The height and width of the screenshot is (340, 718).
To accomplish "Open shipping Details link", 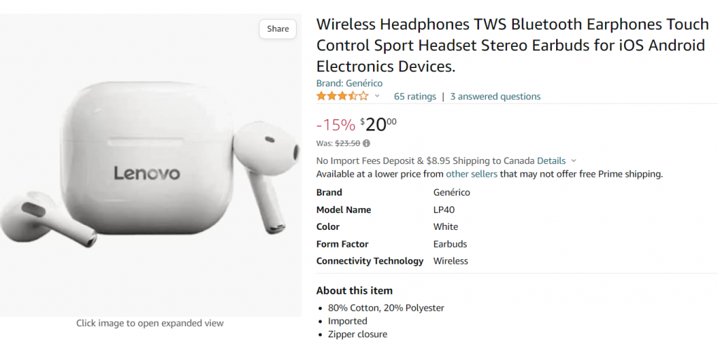I will click(x=551, y=161).
